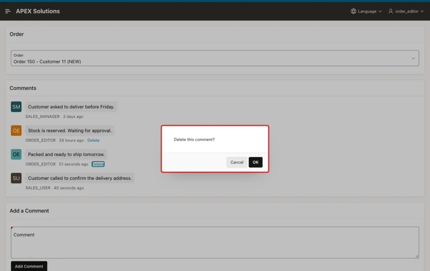
Task: Delete the 'Packed and ready' comment
Action: (x=98, y=164)
